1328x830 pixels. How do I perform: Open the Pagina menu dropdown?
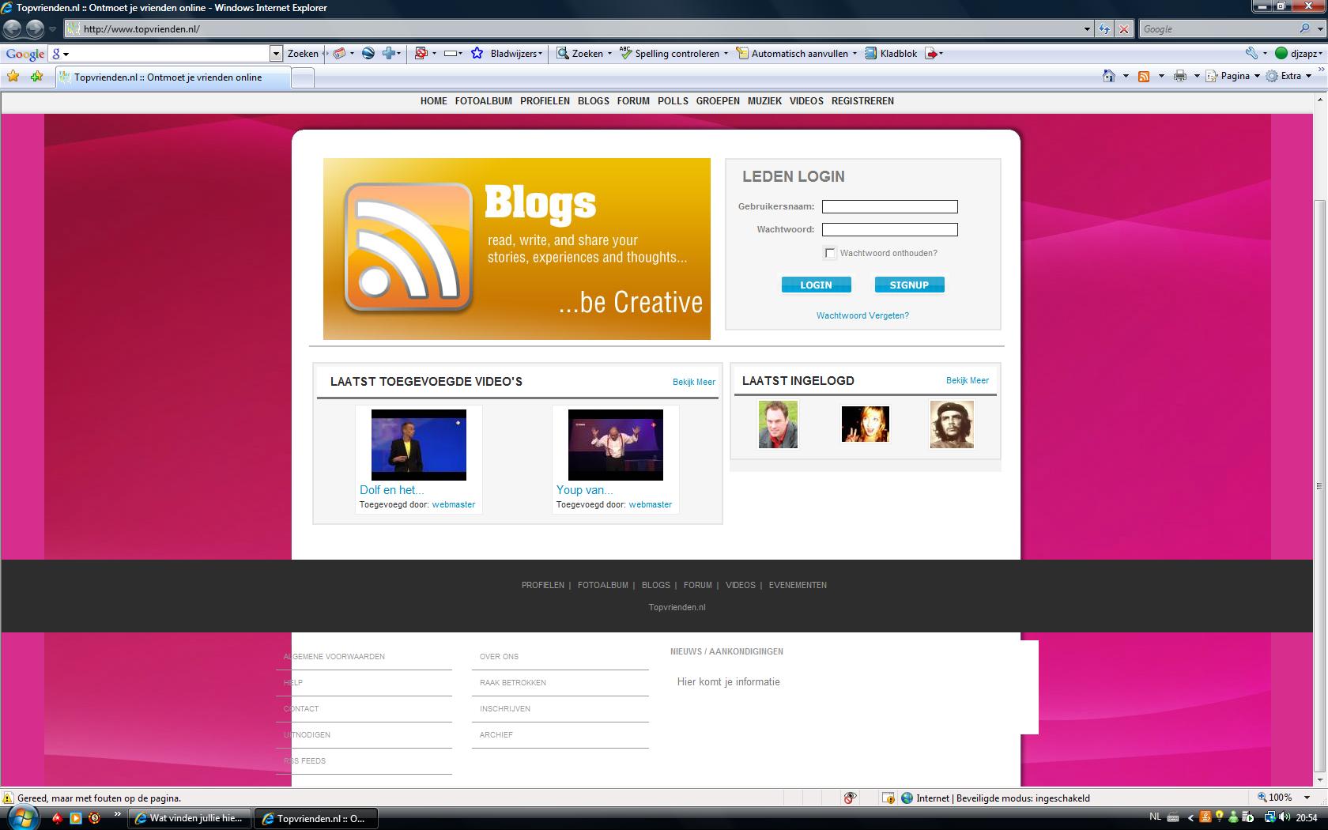tap(1257, 76)
